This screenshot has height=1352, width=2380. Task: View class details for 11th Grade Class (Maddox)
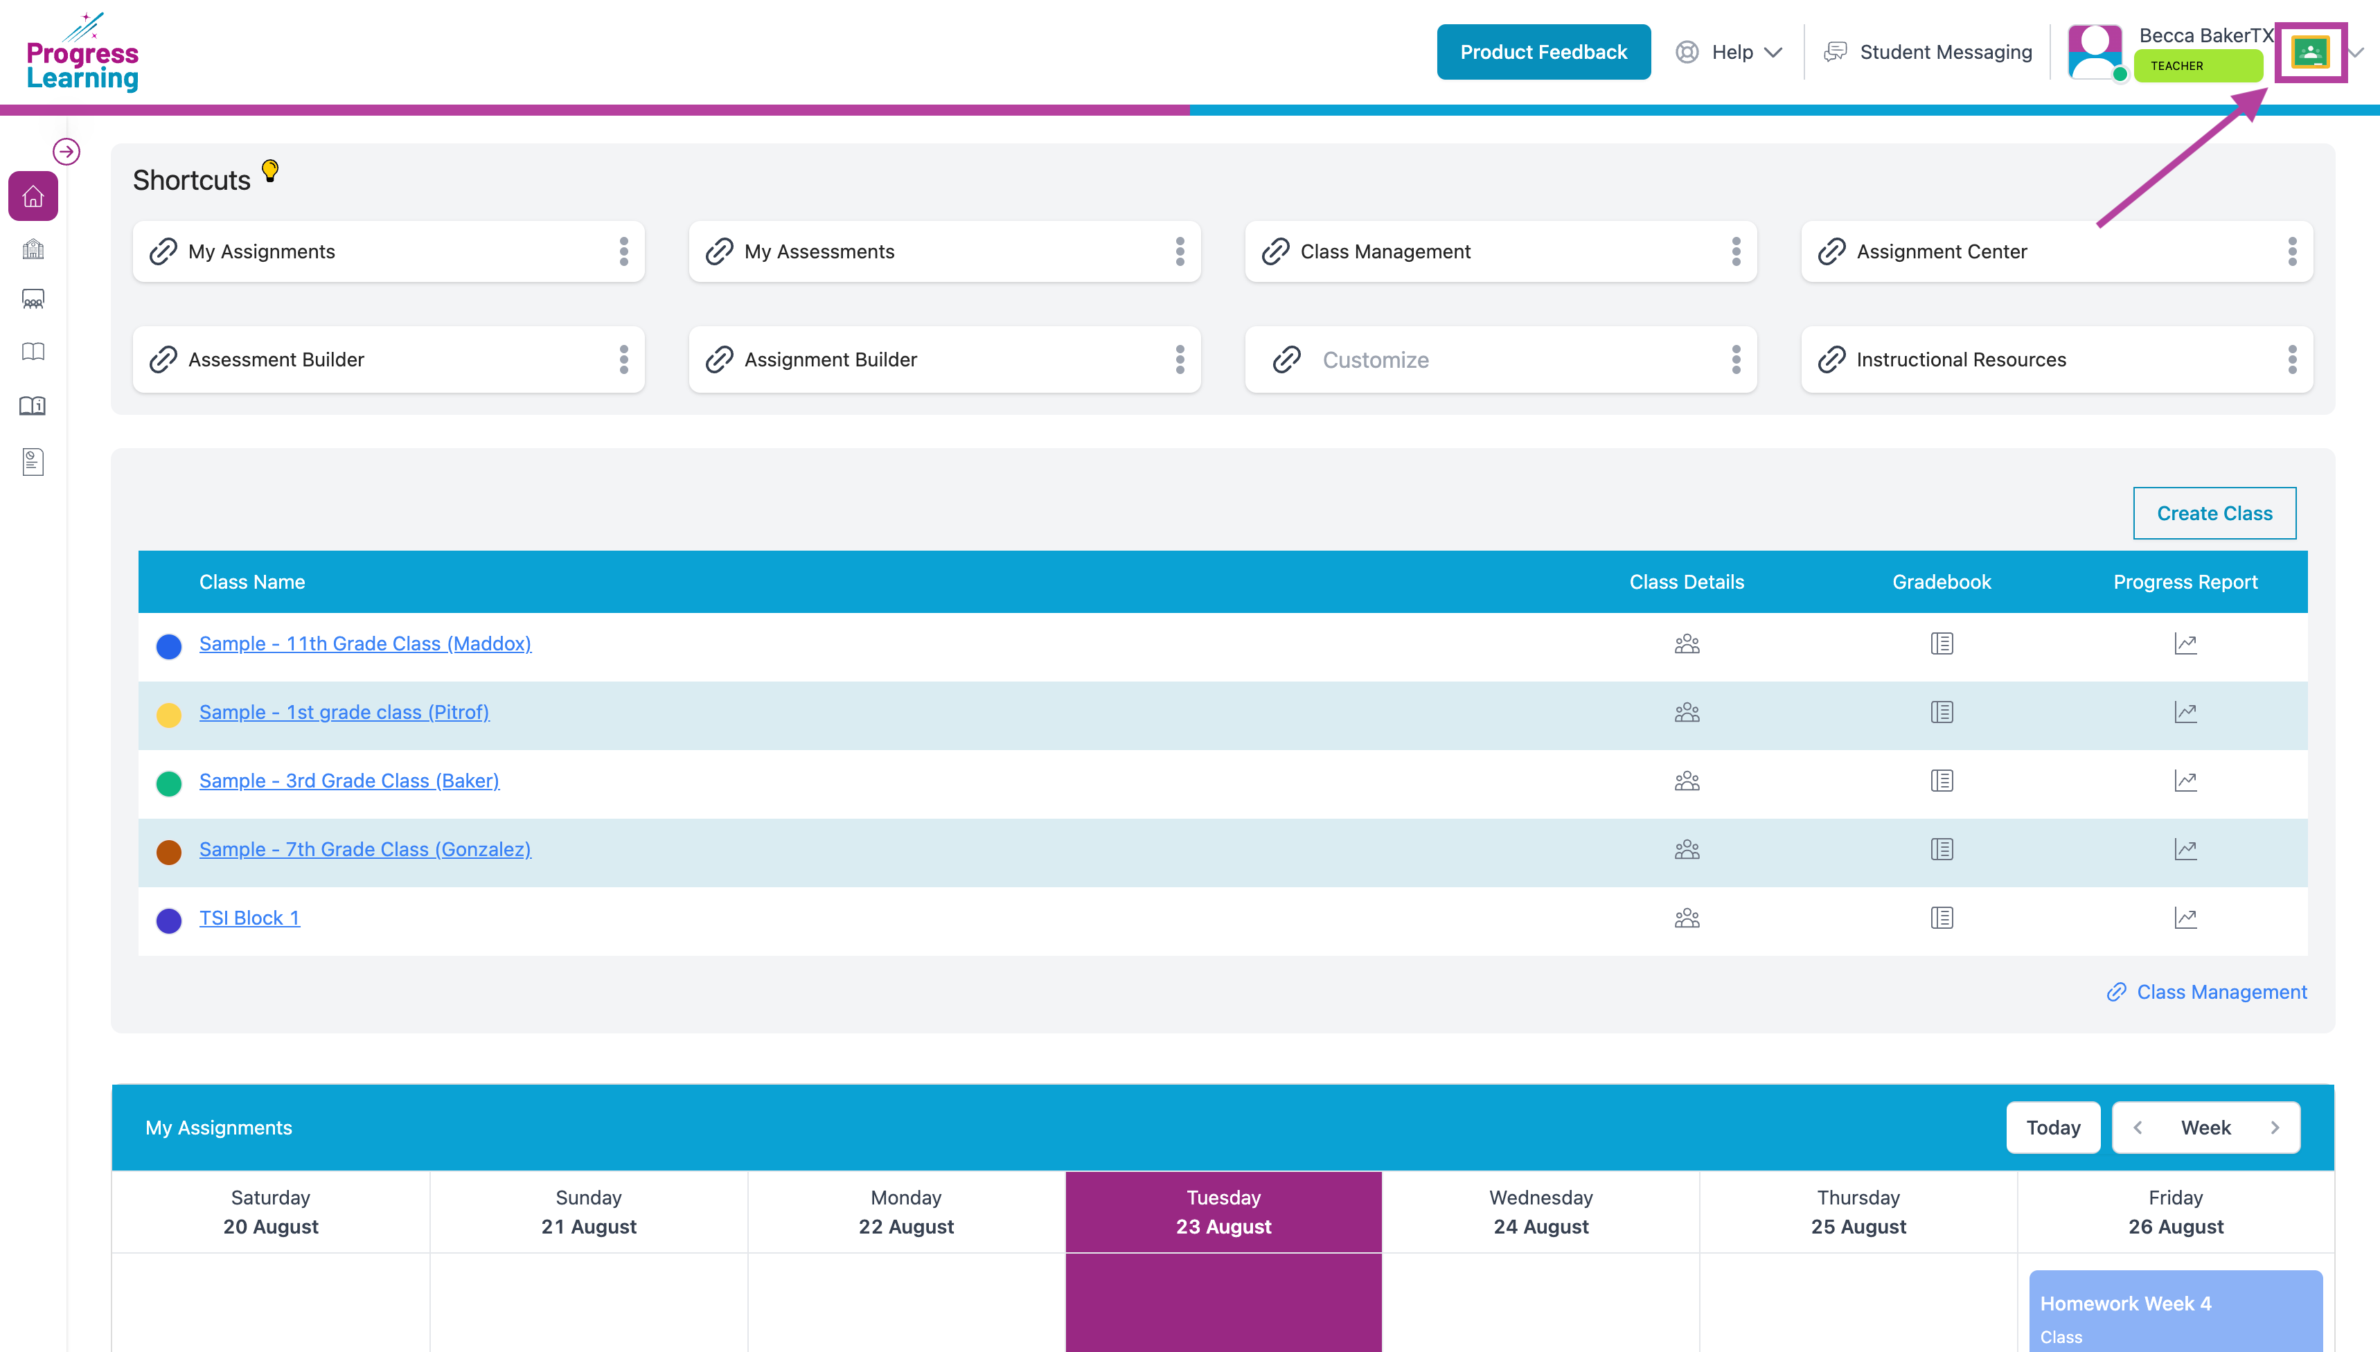pos(1687,643)
